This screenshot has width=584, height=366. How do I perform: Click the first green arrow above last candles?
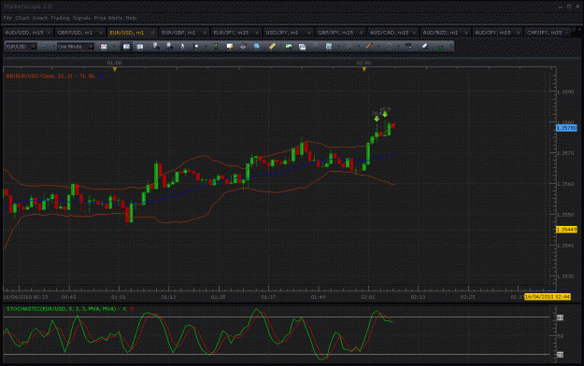(x=377, y=119)
